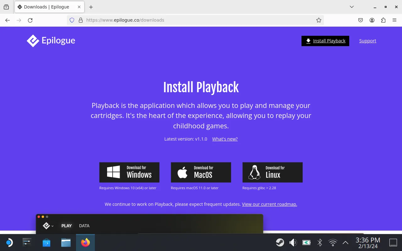Open the What's new? link
This screenshot has width=402, height=251.
tap(225, 139)
